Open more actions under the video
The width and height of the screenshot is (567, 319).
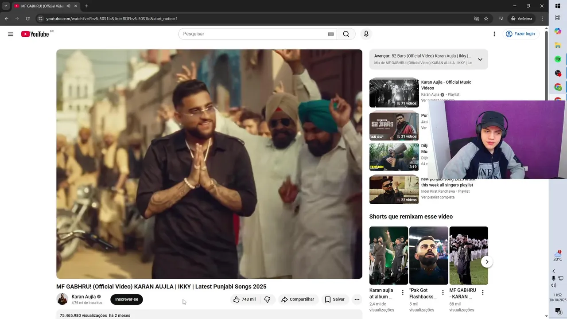[357, 300]
